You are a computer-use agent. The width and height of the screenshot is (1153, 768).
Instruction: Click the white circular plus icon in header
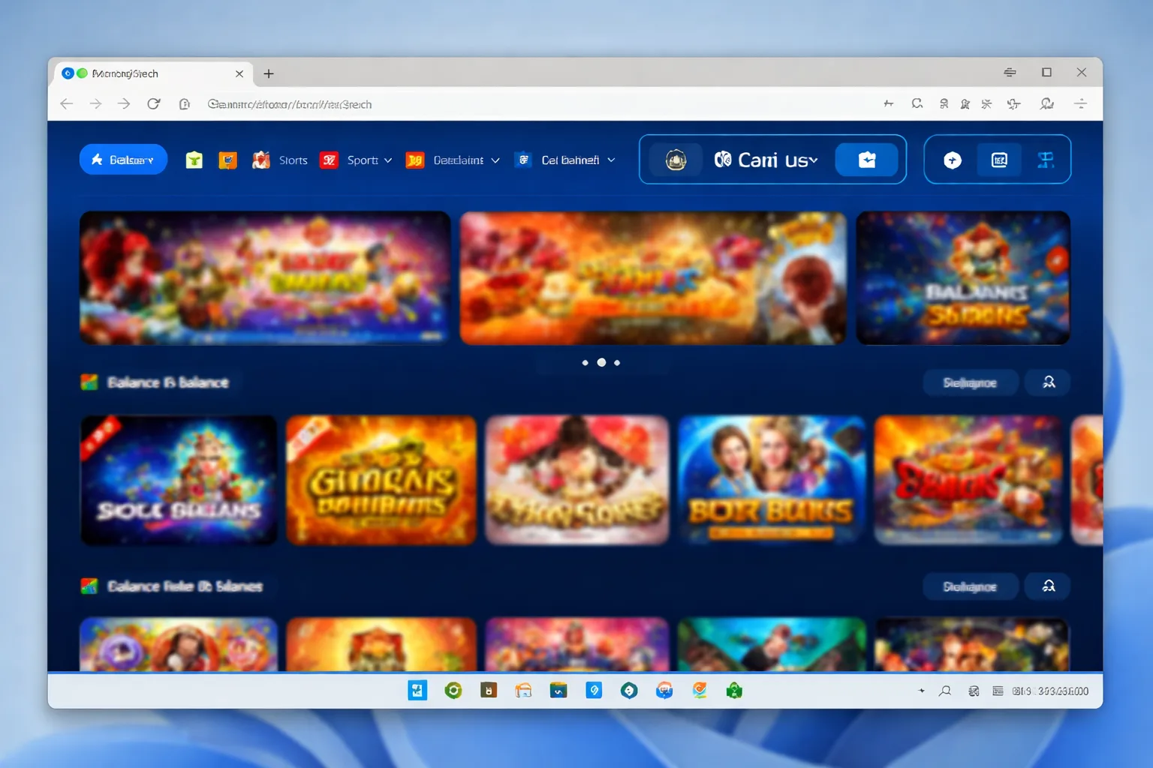(953, 160)
